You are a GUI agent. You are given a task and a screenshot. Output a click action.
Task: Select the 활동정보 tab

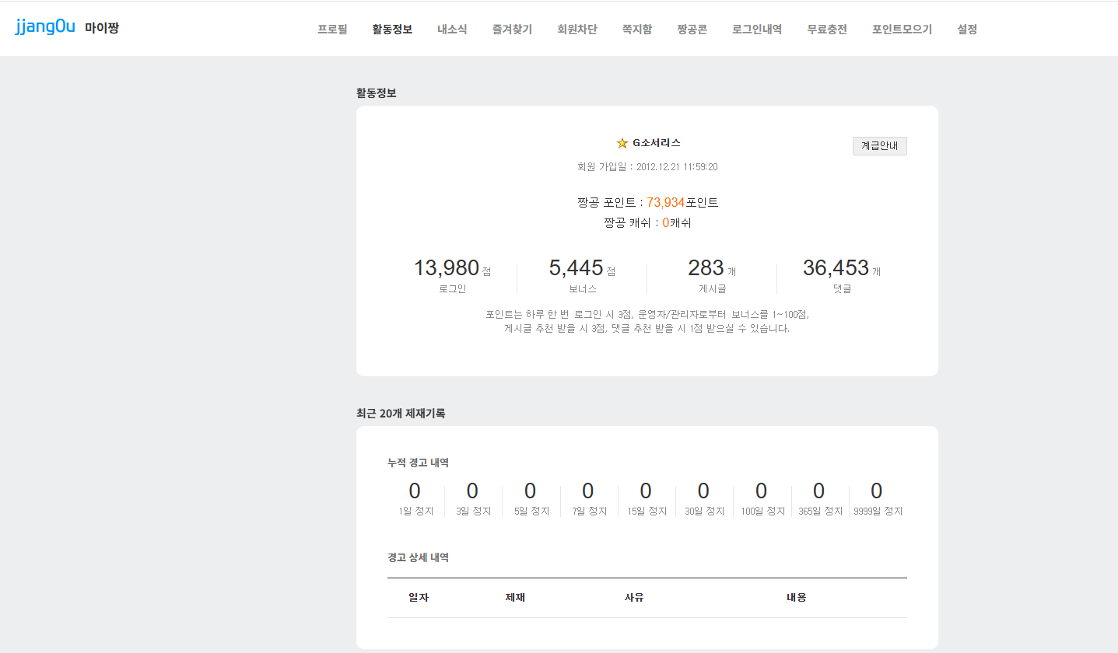[392, 30]
